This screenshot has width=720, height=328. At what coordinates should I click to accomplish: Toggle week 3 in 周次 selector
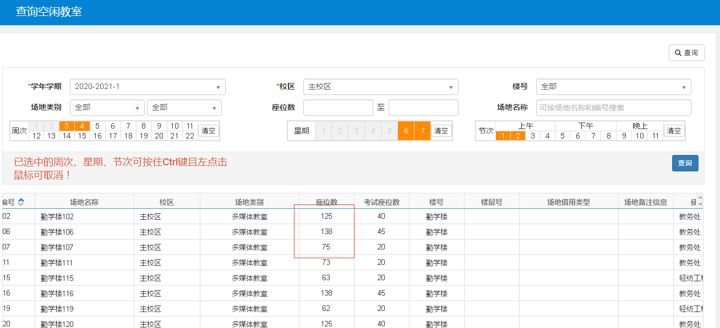tap(67, 126)
